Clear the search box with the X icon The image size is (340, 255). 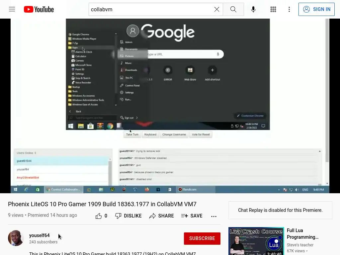point(216,9)
